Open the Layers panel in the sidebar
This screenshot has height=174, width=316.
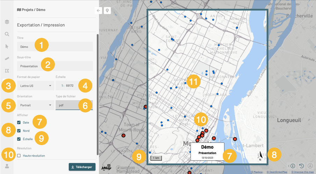coord(7,22)
